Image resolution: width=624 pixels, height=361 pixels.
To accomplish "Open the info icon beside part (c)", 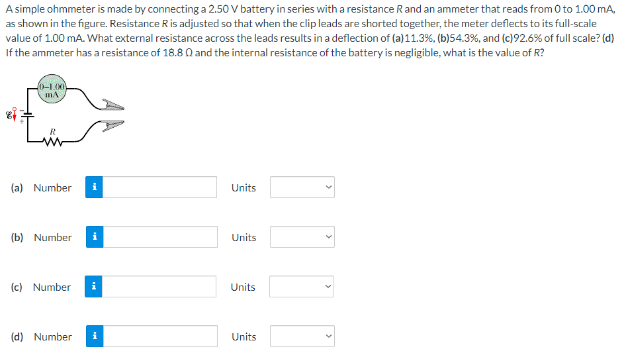I will coord(93,287).
